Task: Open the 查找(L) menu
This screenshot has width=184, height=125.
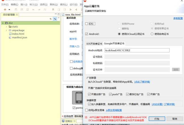Action: [64, 5]
